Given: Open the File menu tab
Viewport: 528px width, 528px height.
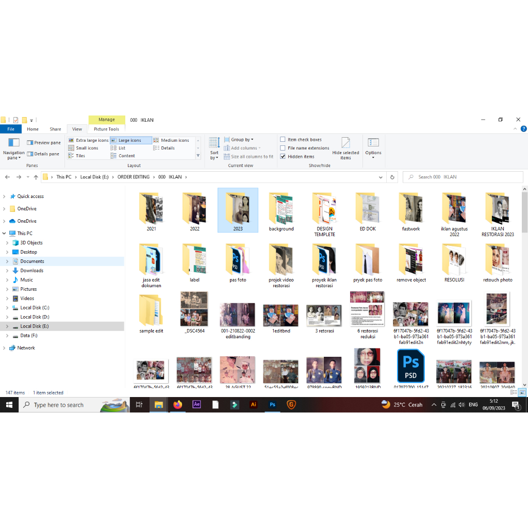Looking at the screenshot, I should pyautogui.click(x=11, y=129).
